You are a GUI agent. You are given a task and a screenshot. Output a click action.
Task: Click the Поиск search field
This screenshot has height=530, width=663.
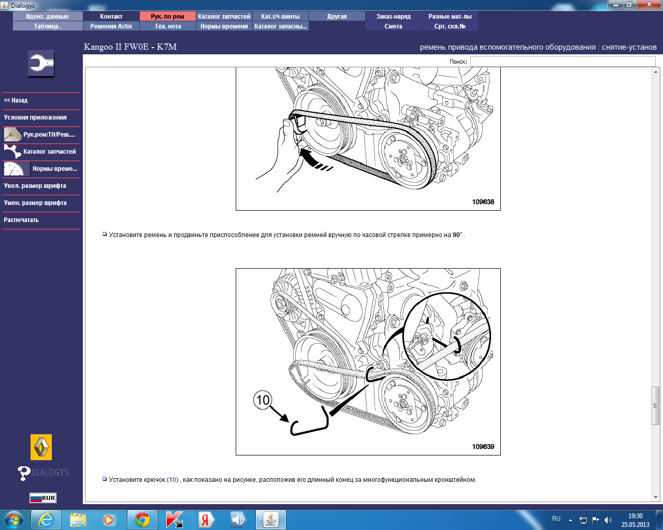563,62
